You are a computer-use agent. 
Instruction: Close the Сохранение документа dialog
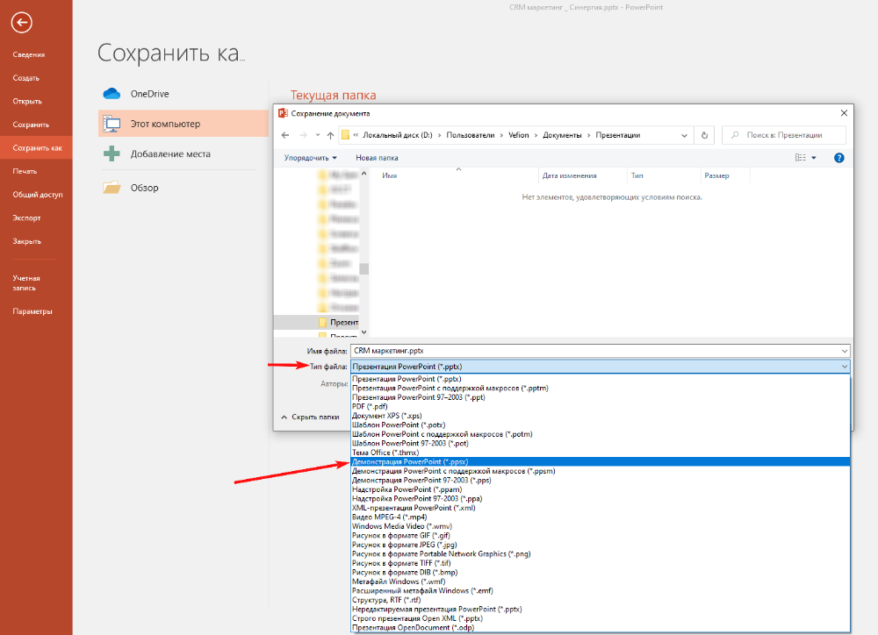click(x=844, y=113)
